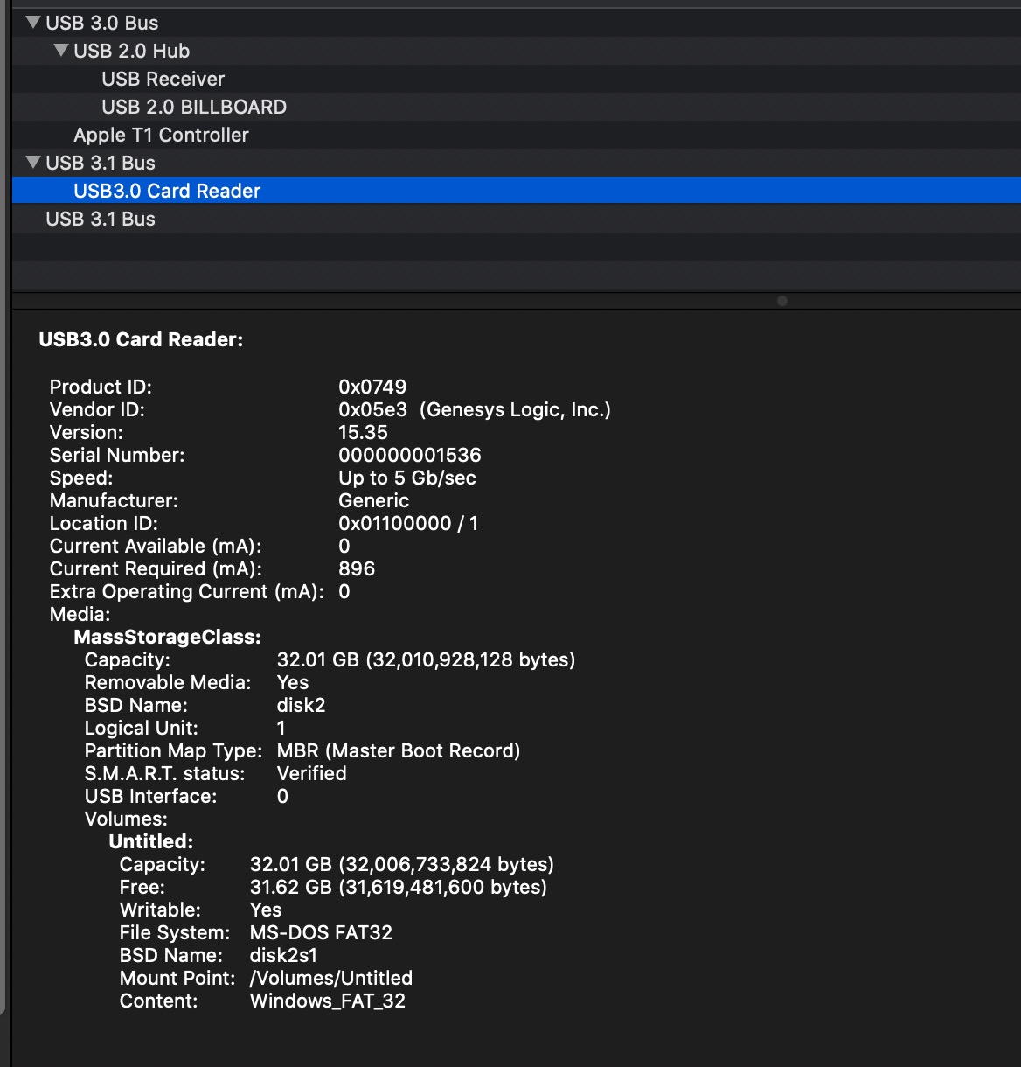Select the USB 3.1 Bus row without triangle
This screenshot has width=1021, height=1067.
point(100,219)
